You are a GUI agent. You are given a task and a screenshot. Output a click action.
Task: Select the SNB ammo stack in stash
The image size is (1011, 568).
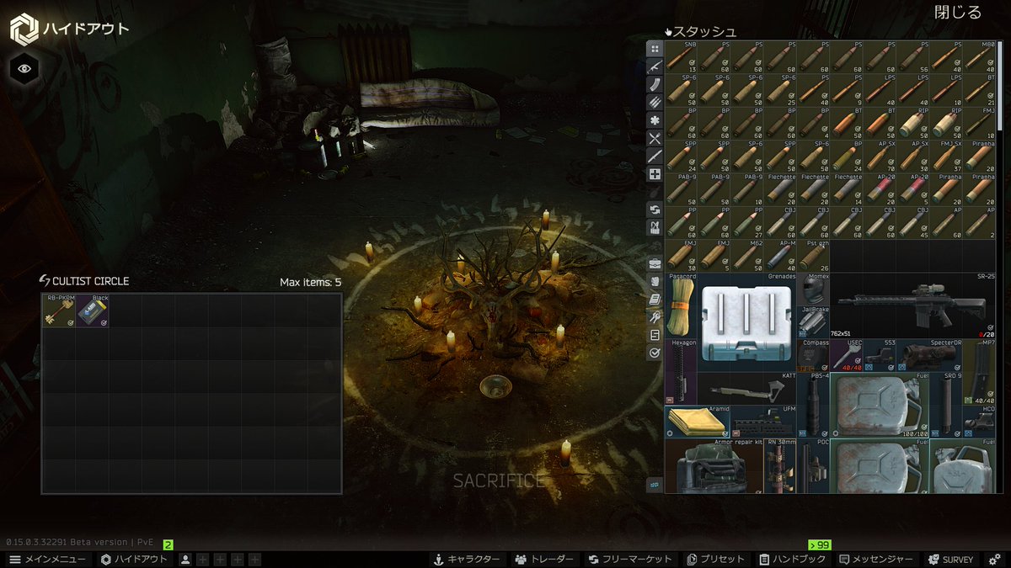(682, 57)
